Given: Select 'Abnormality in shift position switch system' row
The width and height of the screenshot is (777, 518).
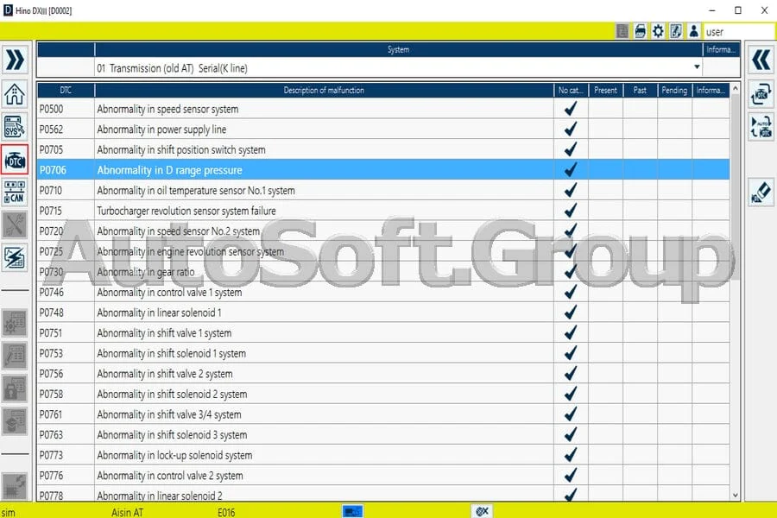Looking at the screenshot, I should [x=383, y=149].
